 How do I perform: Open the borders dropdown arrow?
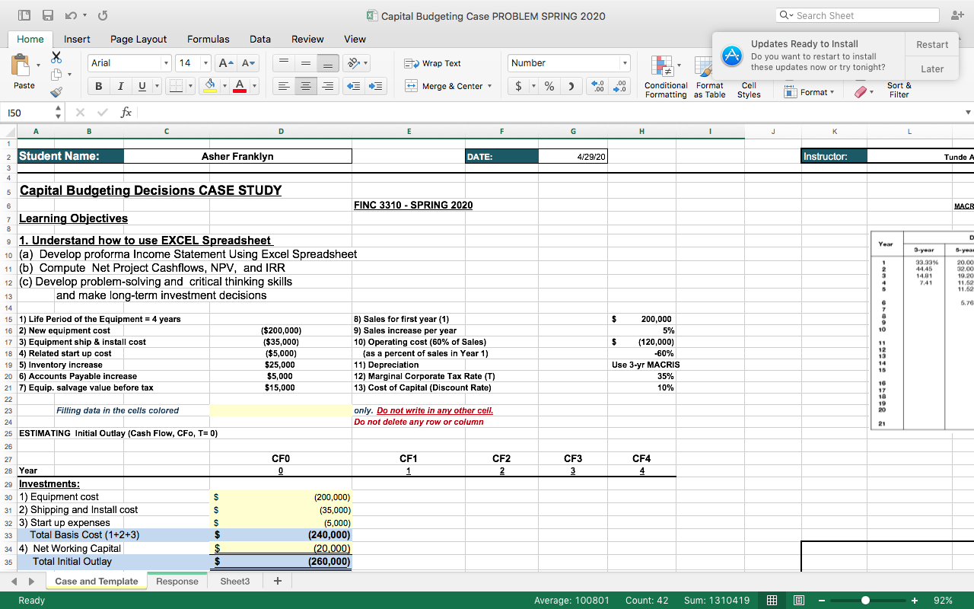point(190,87)
